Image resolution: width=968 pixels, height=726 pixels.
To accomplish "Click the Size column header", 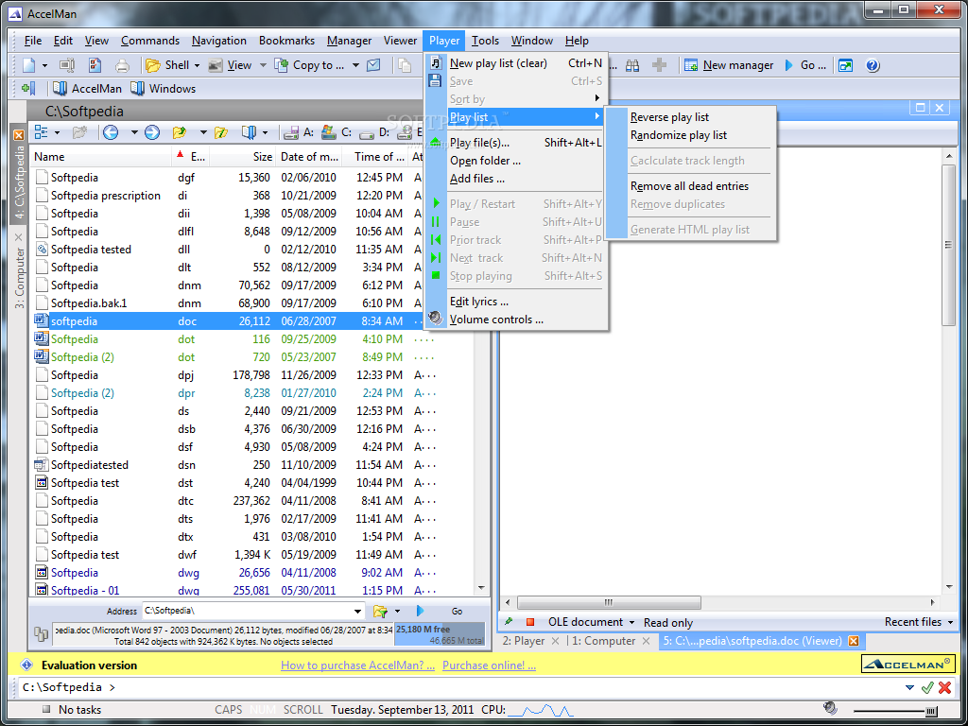I will point(243,157).
